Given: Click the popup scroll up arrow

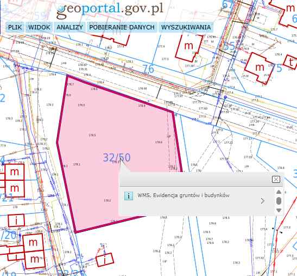Looking at the screenshot, I should click(x=279, y=192).
